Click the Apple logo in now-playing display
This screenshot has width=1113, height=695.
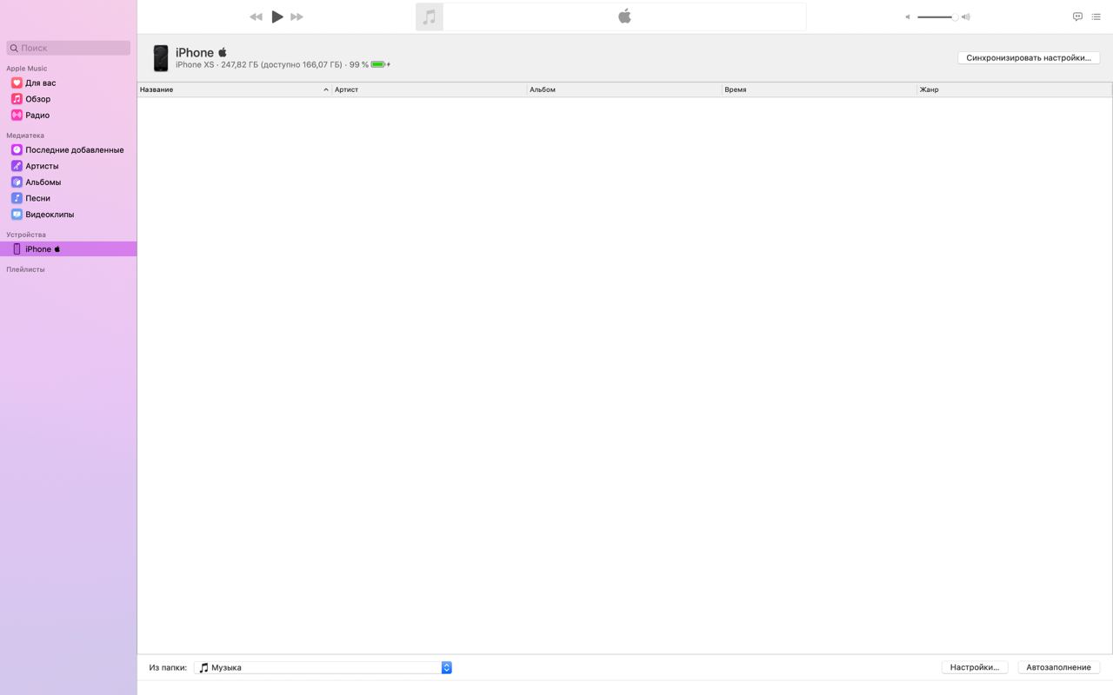click(x=624, y=16)
